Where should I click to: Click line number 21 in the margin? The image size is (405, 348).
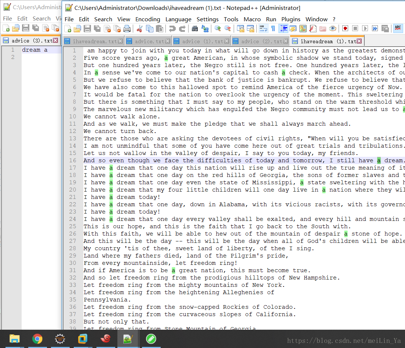pos(73,197)
